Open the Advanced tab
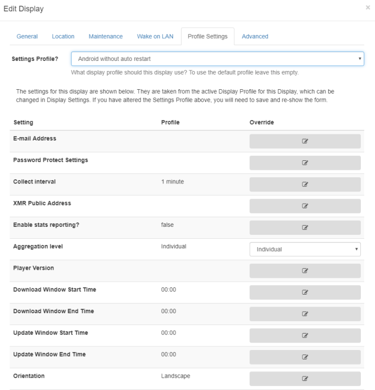This screenshot has height=390, width=375. point(255,37)
